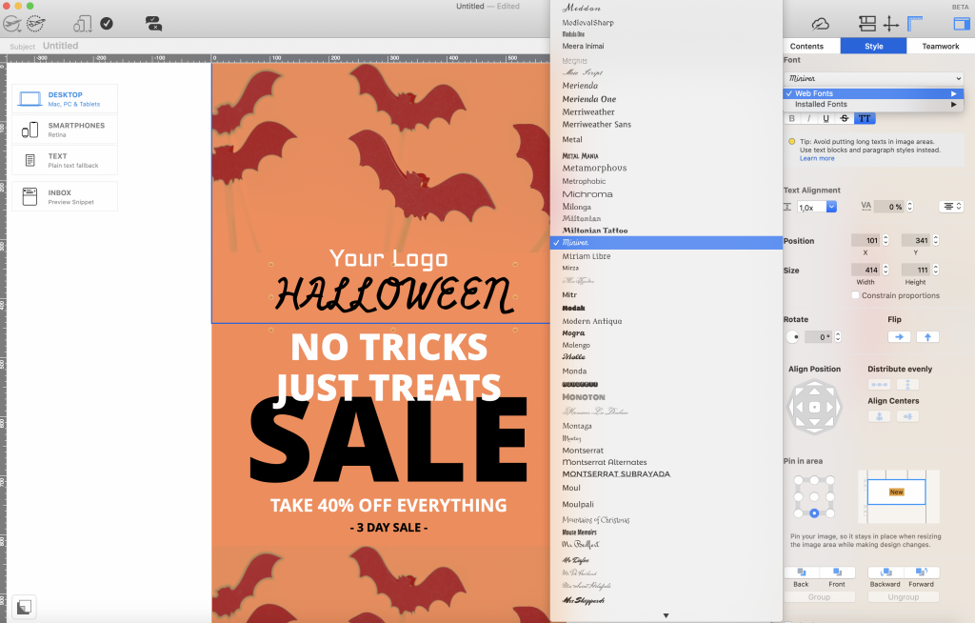Send object to Back icon

802,572
